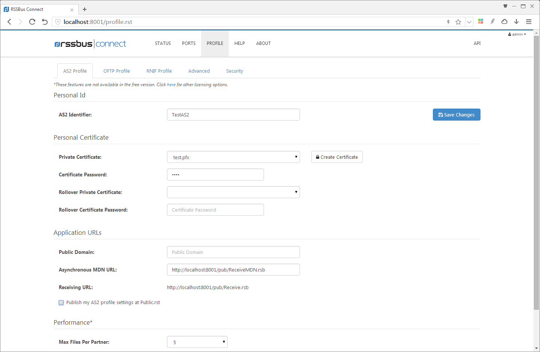Click the scrollbar down arrow
Viewport: 540px width, 352px height.
click(x=536, y=348)
